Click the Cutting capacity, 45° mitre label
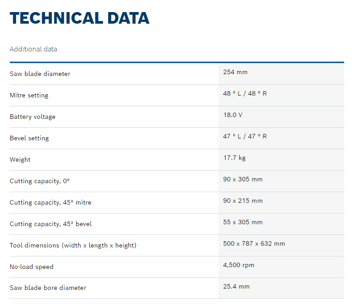Viewport: 354px width, 306px height. coord(50,202)
